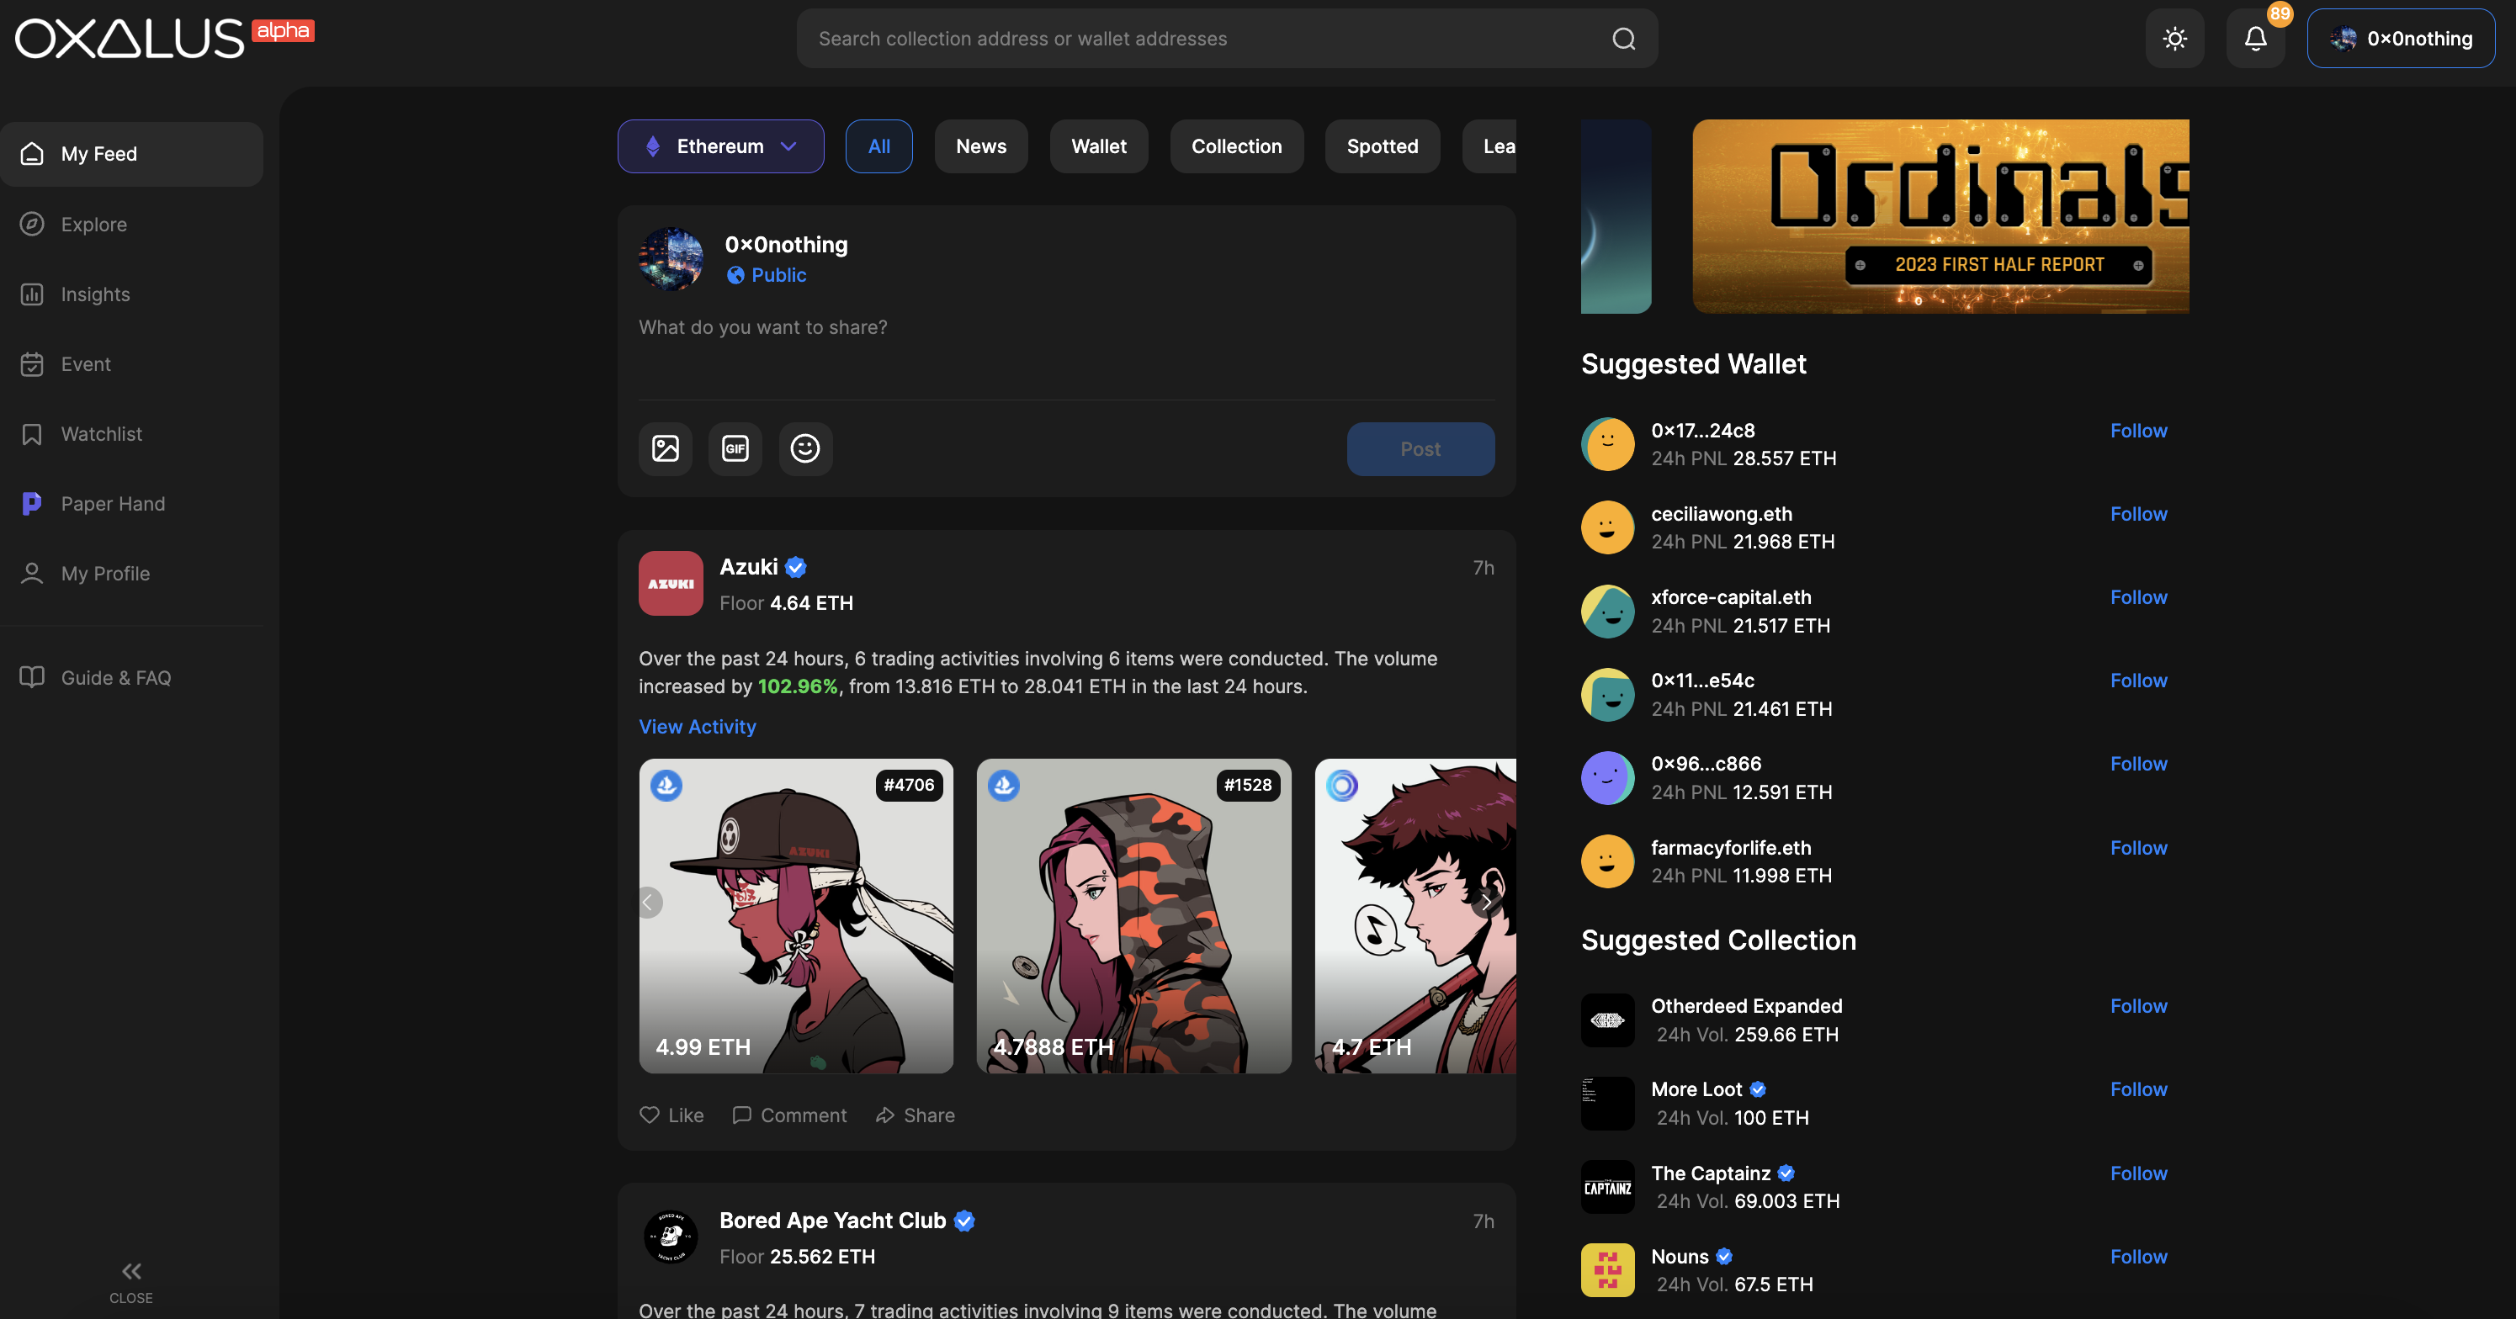Follow wallet 0x11...e54c
The height and width of the screenshot is (1319, 2516).
(x=2138, y=681)
